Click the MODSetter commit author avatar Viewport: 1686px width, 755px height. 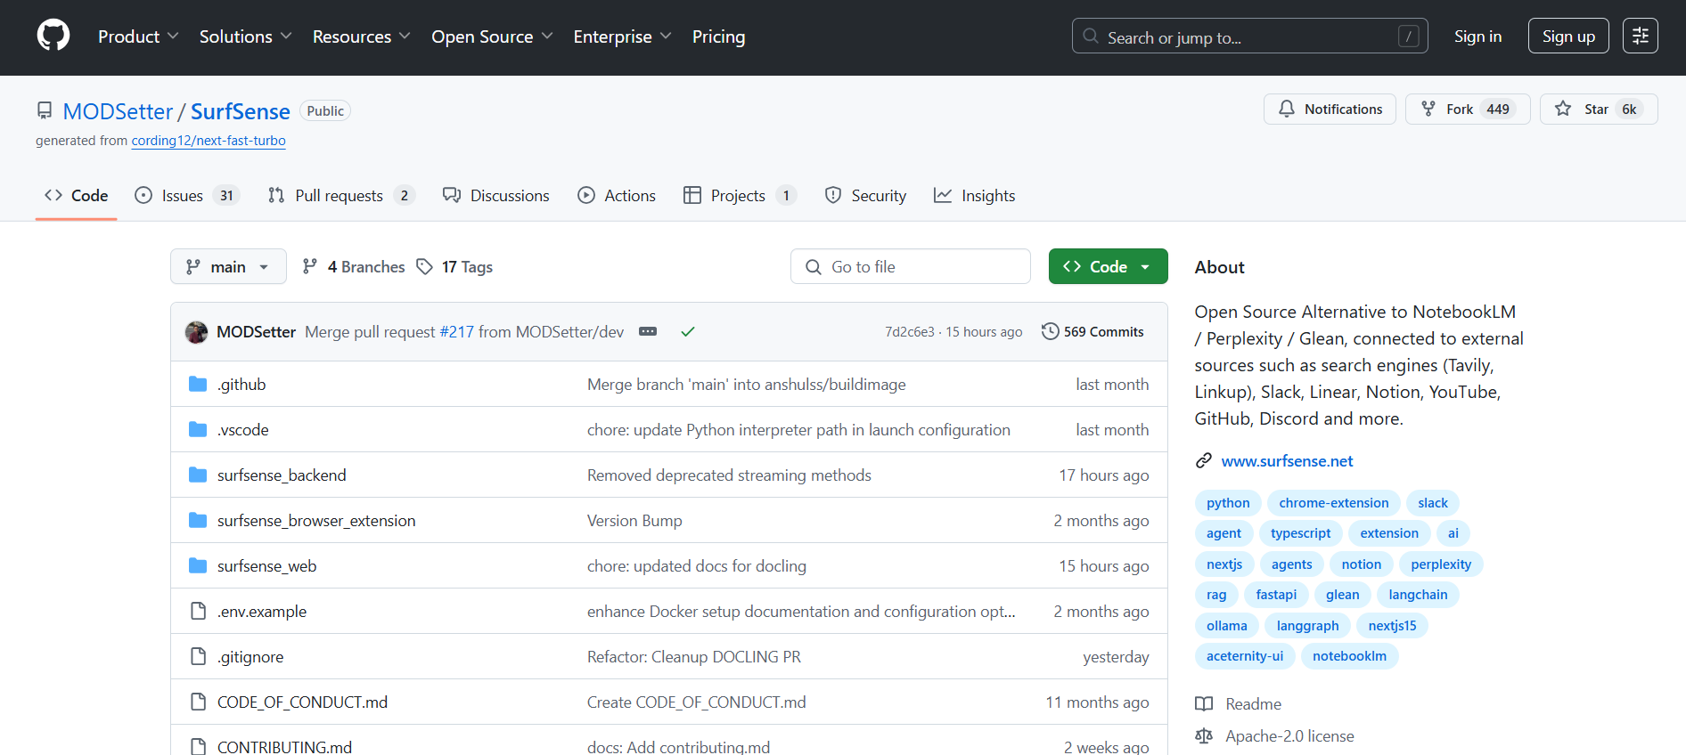coord(197,332)
